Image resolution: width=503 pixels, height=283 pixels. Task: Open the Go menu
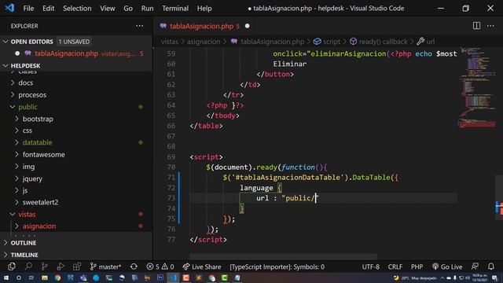pyautogui.click(x=128, y=9)
